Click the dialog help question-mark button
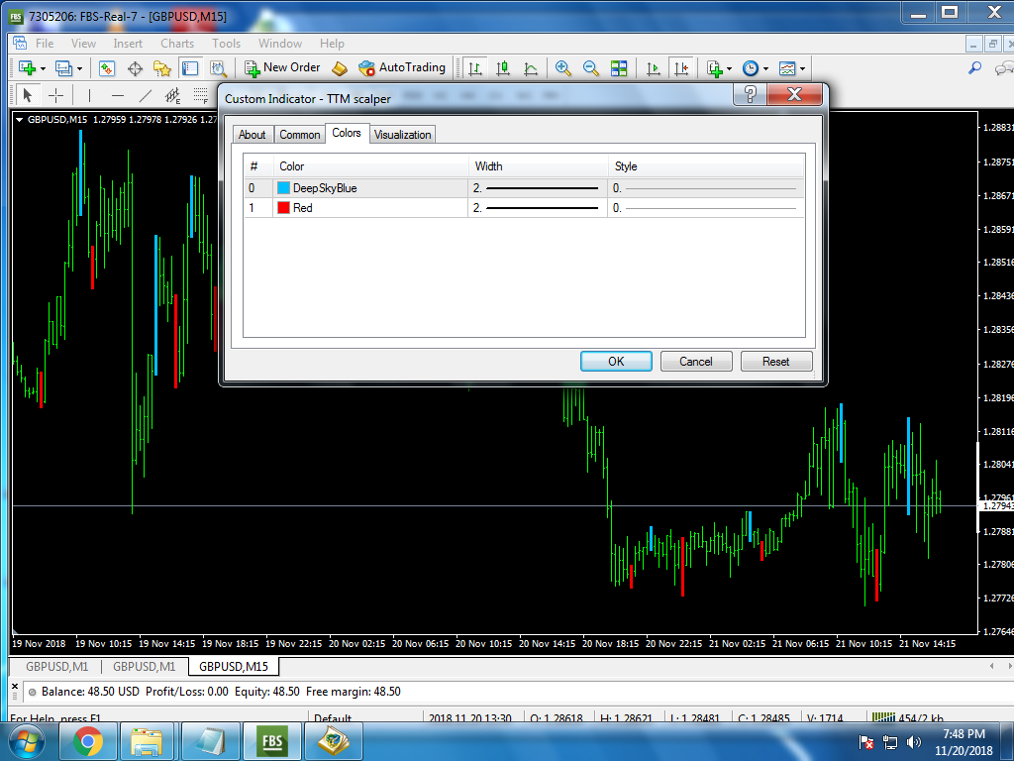This screenshot has width=1014, height=761. [751, 94]
